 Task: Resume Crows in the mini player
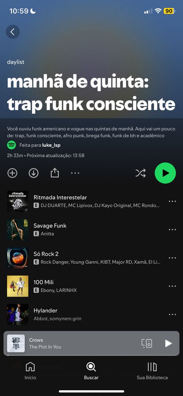pyautogui.click(x=168, y=343)
